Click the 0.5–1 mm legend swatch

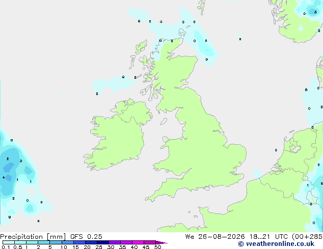(20, 242)
